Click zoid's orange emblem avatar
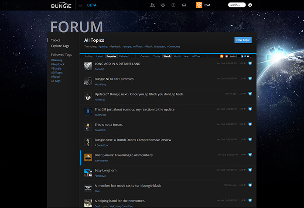This screenshot has width=304, height=208. coord(199,5)
